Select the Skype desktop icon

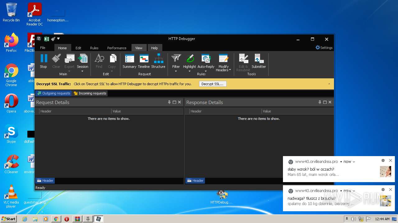tap(11, 134)
